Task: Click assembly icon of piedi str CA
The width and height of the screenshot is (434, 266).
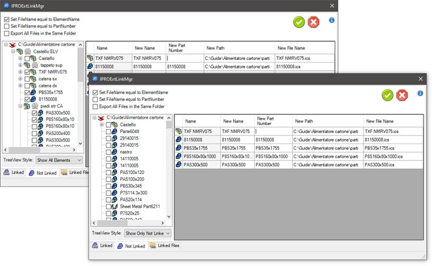Action: pyautogui.click(x=27, y=106)
